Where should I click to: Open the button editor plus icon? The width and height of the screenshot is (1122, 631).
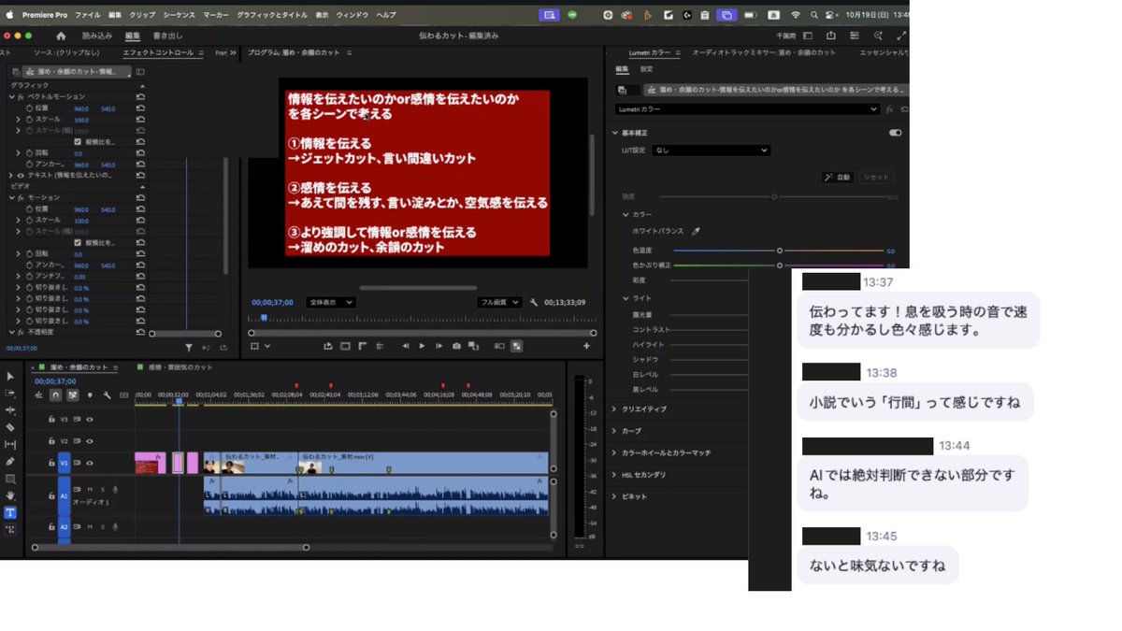pyautogui.click(x=588, y=346)
